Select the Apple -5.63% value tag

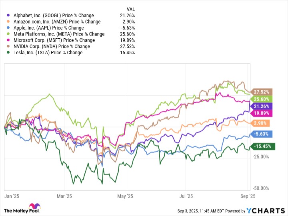[261, 134]
